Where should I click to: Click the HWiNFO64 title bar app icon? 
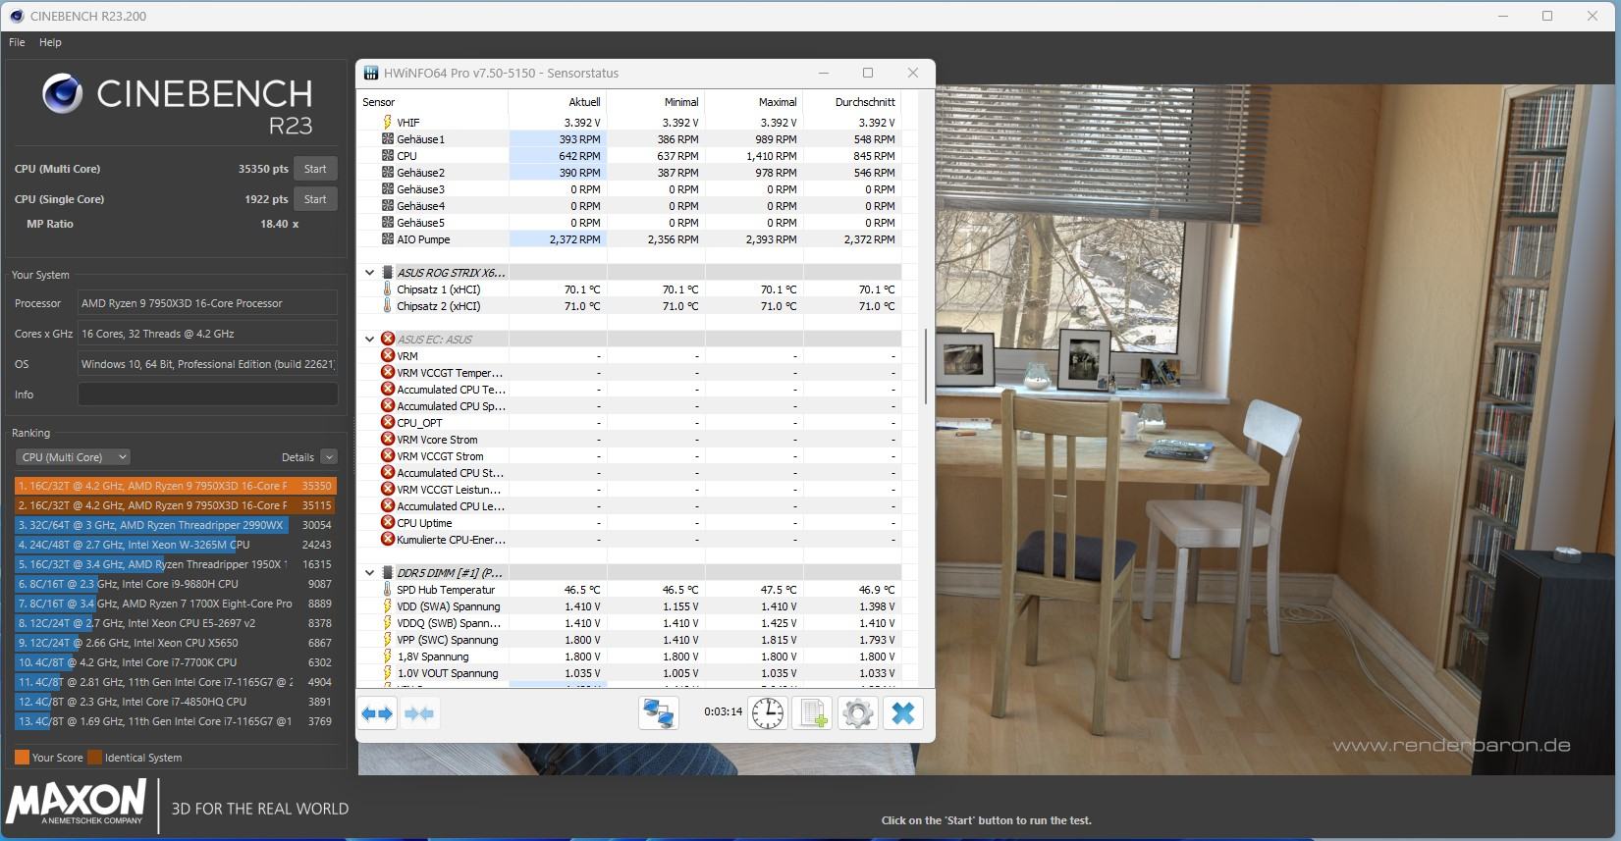pos(370,73)
